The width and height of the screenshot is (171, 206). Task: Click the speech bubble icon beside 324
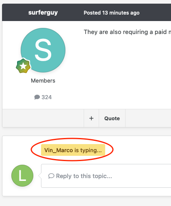coord(37,97)
